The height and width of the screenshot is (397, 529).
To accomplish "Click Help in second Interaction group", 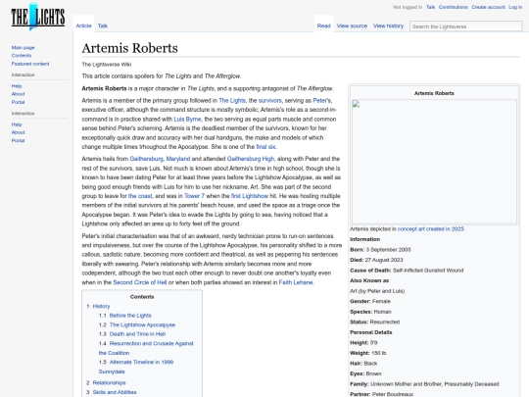I will (17, 124).
